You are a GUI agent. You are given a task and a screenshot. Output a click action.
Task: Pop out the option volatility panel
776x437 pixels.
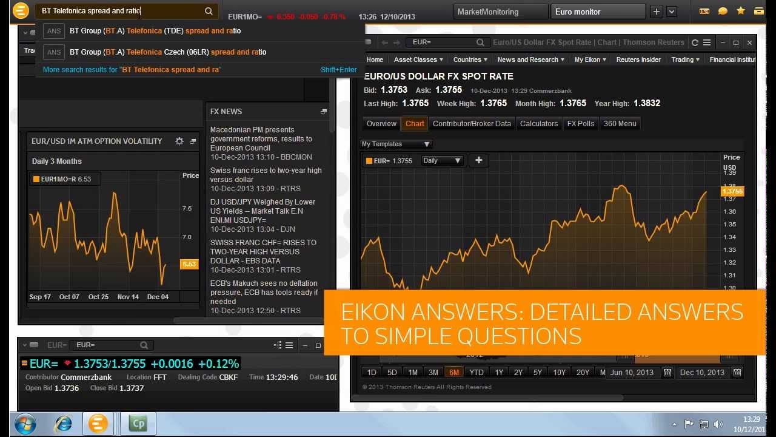coord(193,141)
